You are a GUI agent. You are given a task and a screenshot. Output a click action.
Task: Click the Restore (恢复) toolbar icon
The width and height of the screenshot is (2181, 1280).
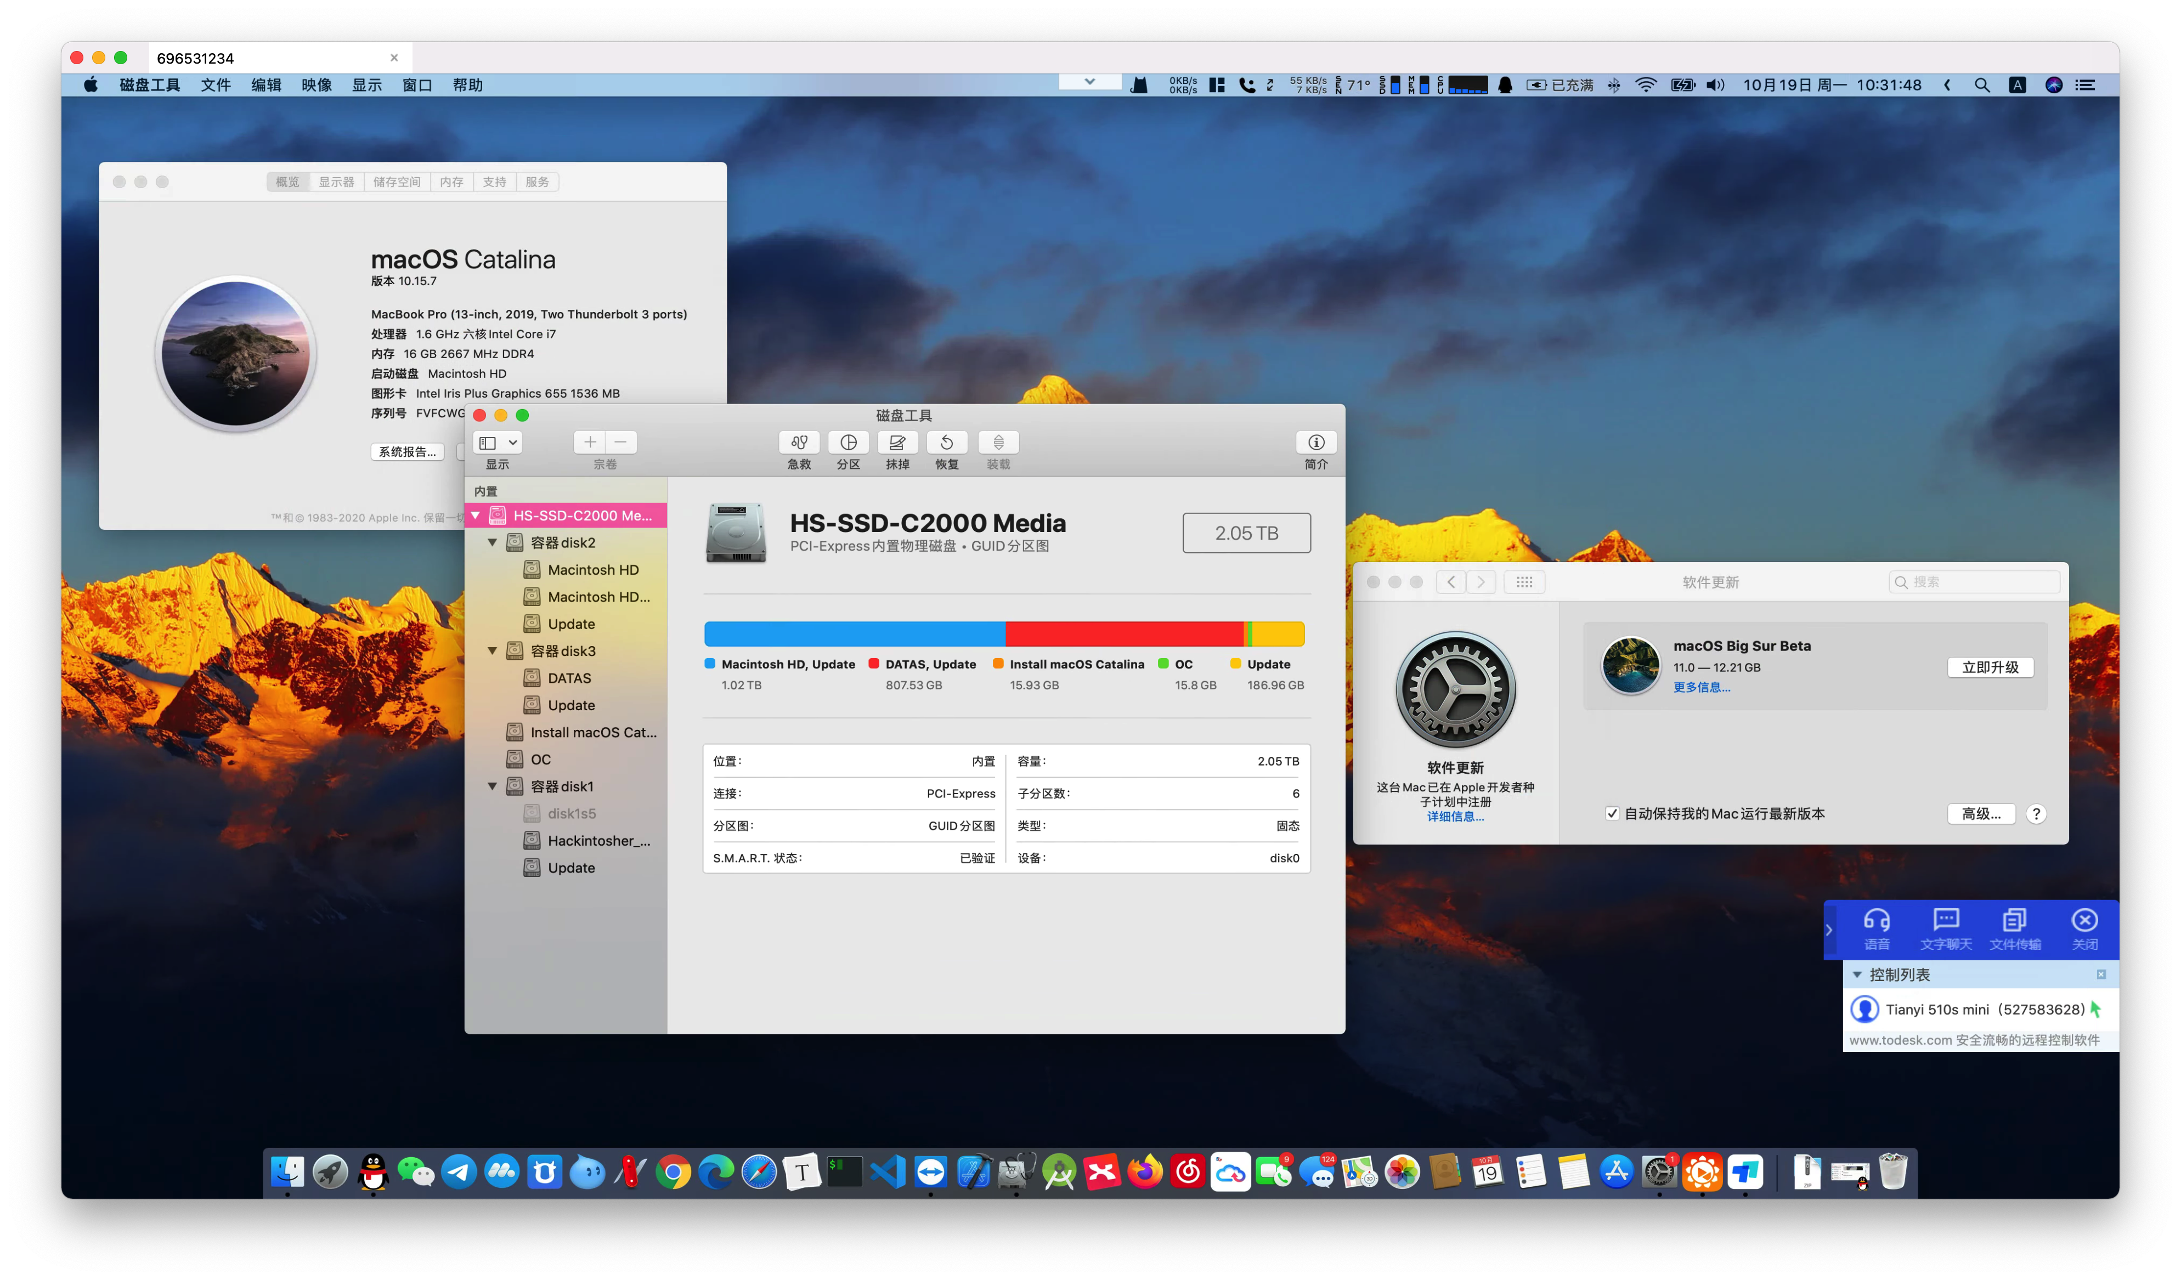click(947, 442)
